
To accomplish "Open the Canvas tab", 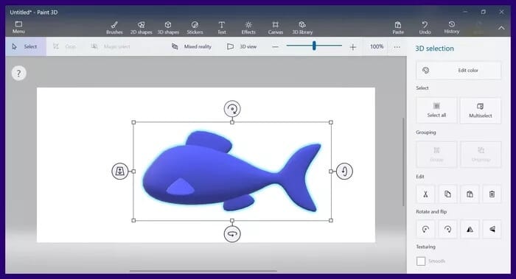I will tap(276, 27).
